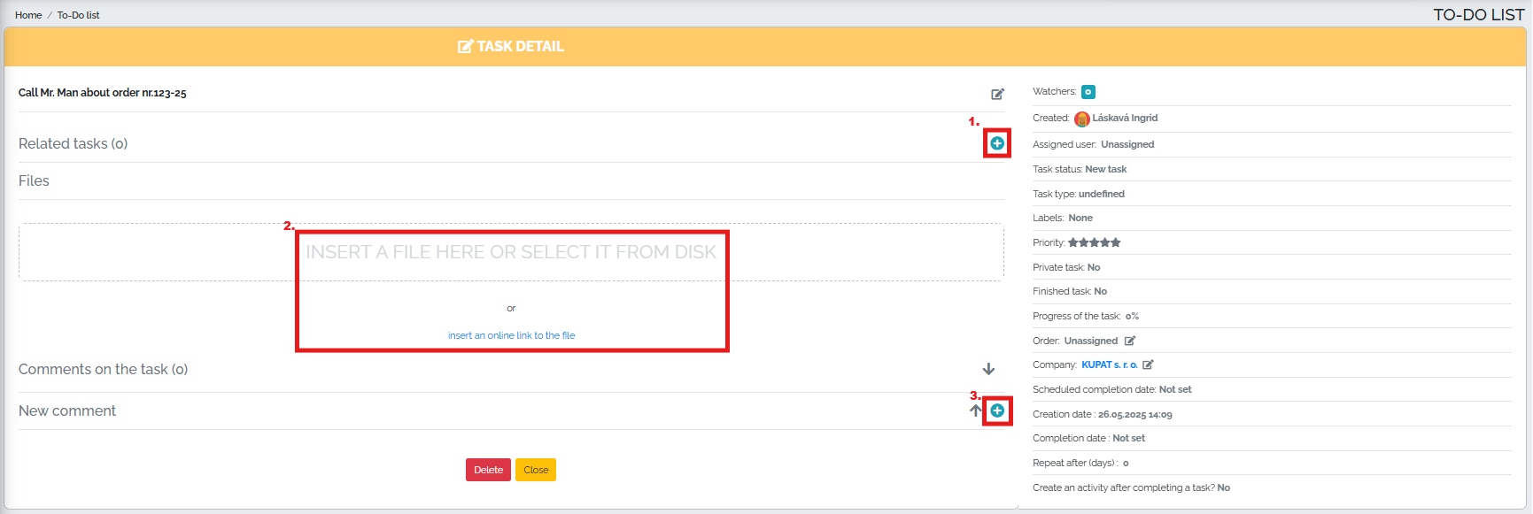The height and width of the screenshot is (514, 1533).
Task: Open the insert an online link option
Action: pos(511,335)
